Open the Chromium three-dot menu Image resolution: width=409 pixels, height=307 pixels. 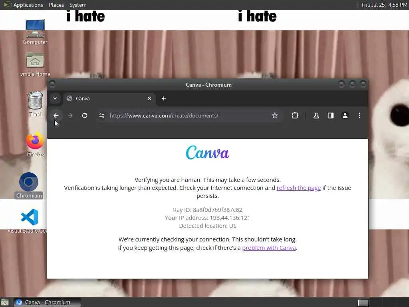pos(359,116)
